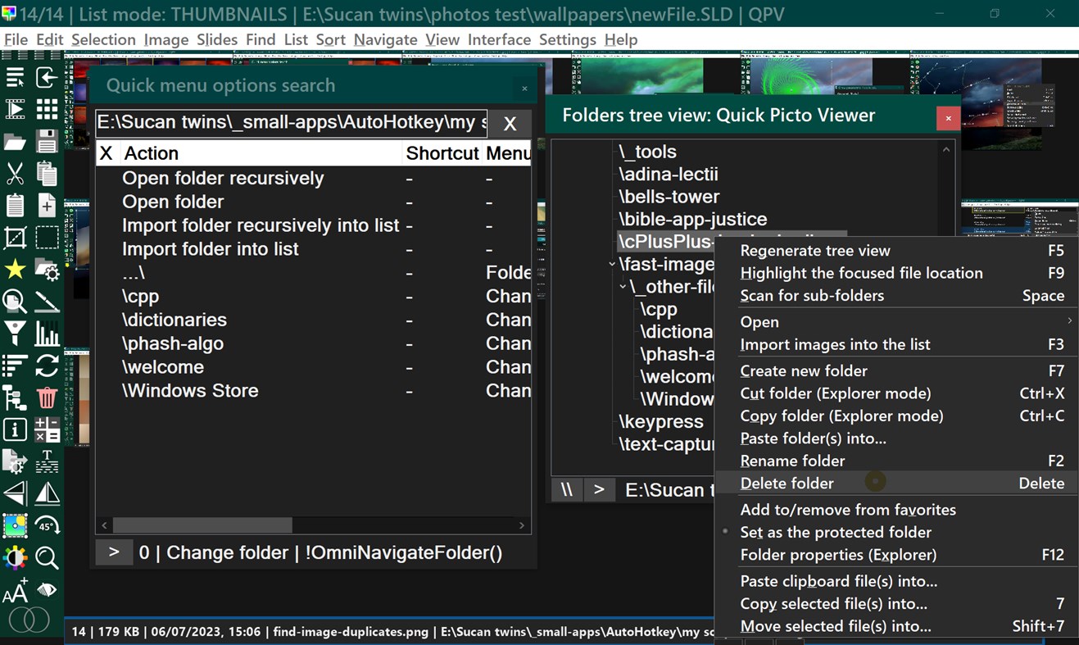Screen dimensions: 1079x645
Task: Collapse the \fast-image tree branch
Action: pyautogui.click(x=612, y=264)
